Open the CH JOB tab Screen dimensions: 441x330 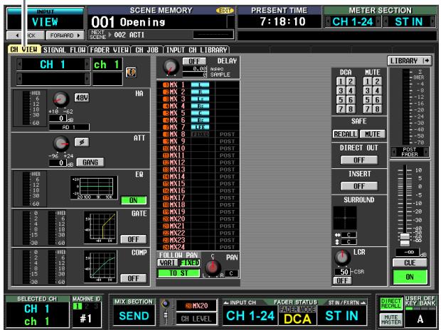pos(147,50)
